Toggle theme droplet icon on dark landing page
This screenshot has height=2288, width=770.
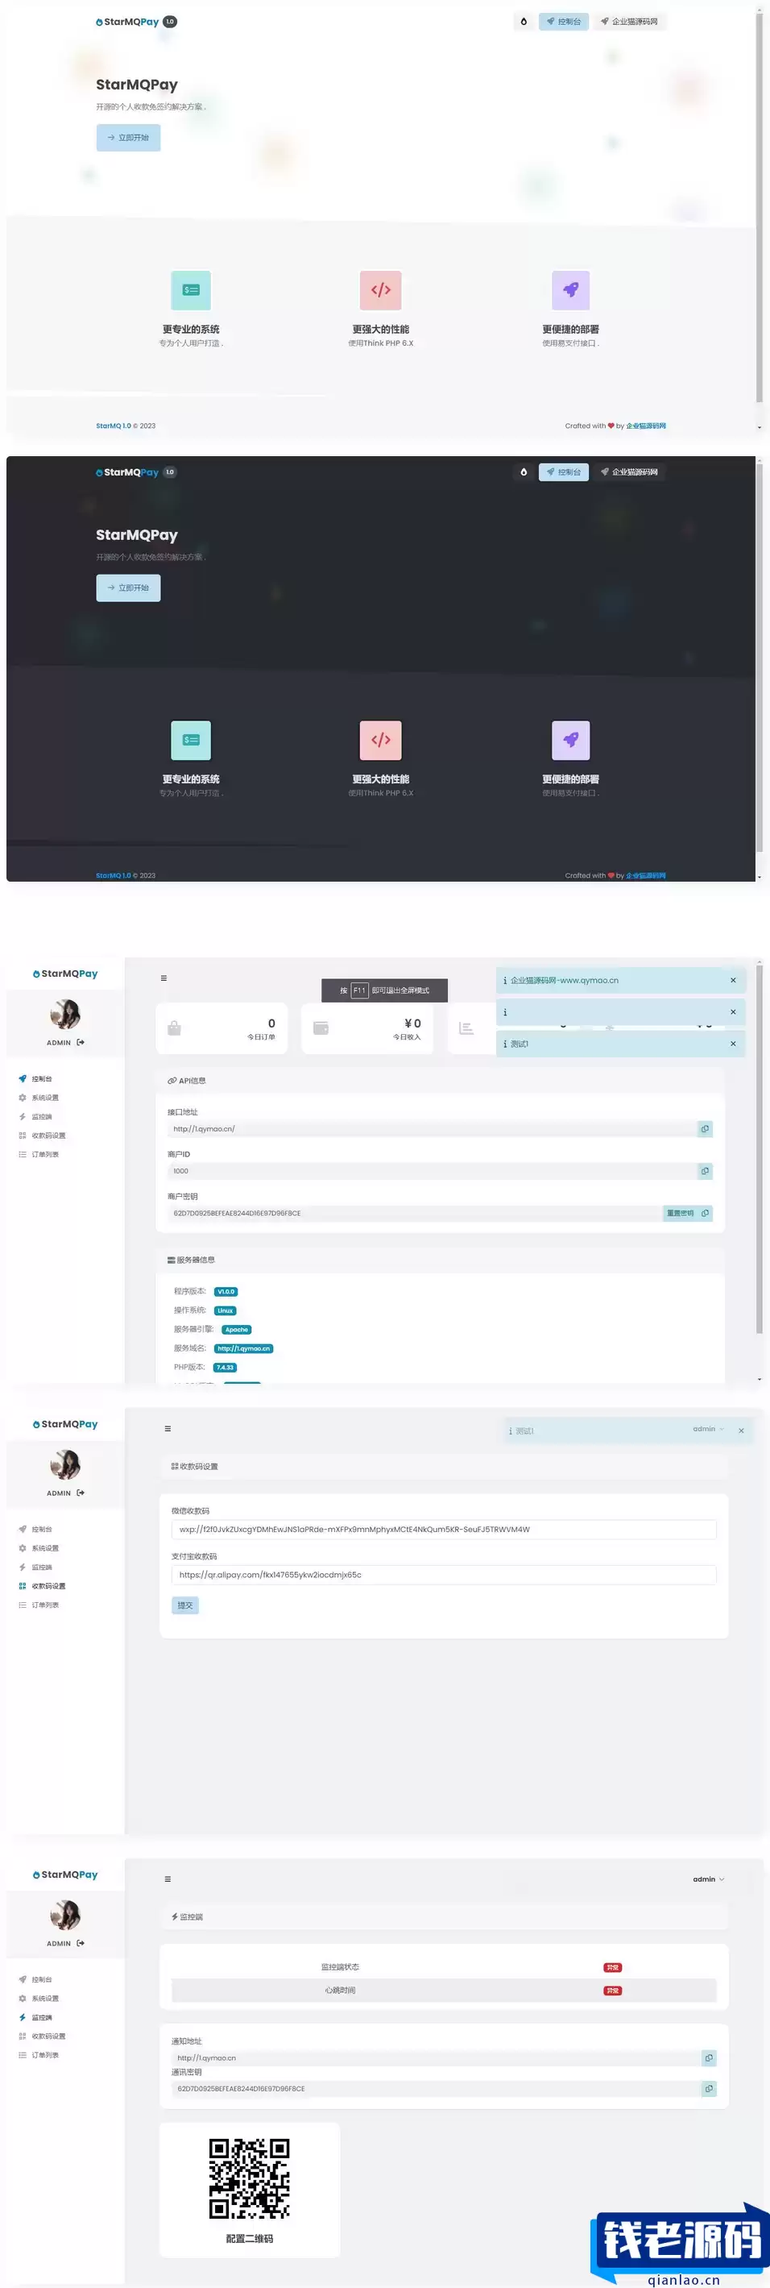pos(523,471)
